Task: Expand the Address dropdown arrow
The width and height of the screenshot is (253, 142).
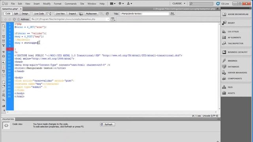Action: 108,19
